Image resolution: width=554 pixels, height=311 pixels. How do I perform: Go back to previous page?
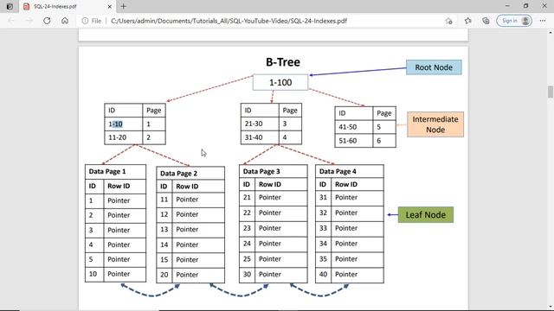point(11,21)
